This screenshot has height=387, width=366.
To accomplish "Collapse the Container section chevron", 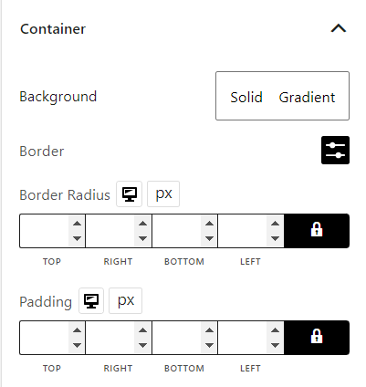I will [x=339, y=28].
